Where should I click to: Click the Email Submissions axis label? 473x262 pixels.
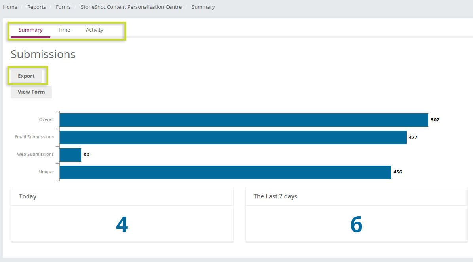(x=34, y=137)
